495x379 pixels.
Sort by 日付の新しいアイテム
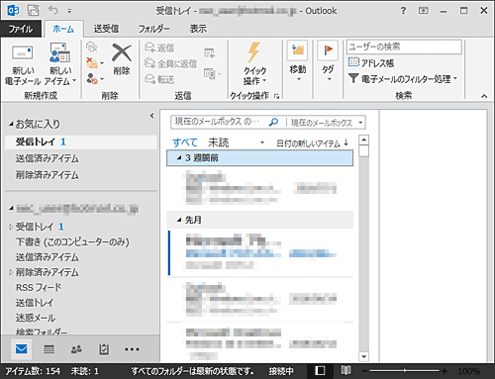tap(312, 142)
